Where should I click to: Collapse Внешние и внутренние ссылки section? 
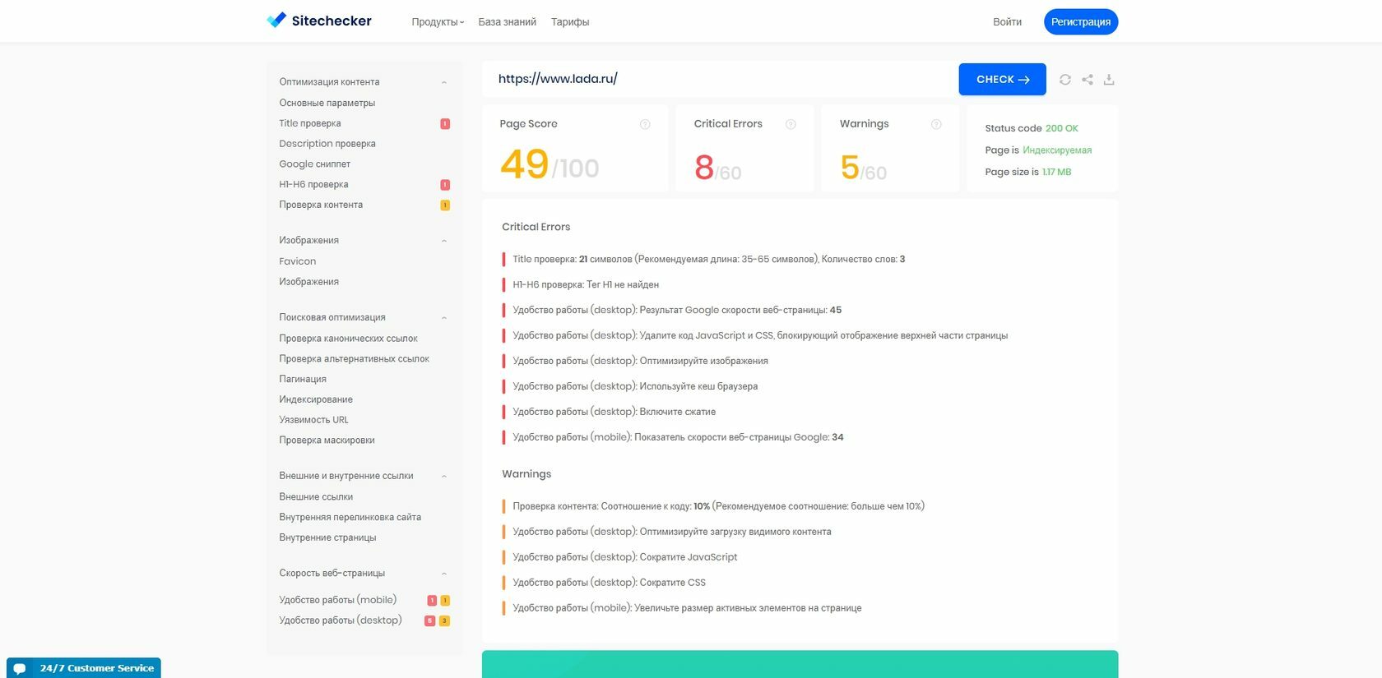444,477
